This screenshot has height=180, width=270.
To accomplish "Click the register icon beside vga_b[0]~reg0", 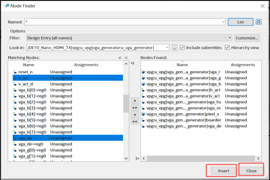I will [15, 90].
